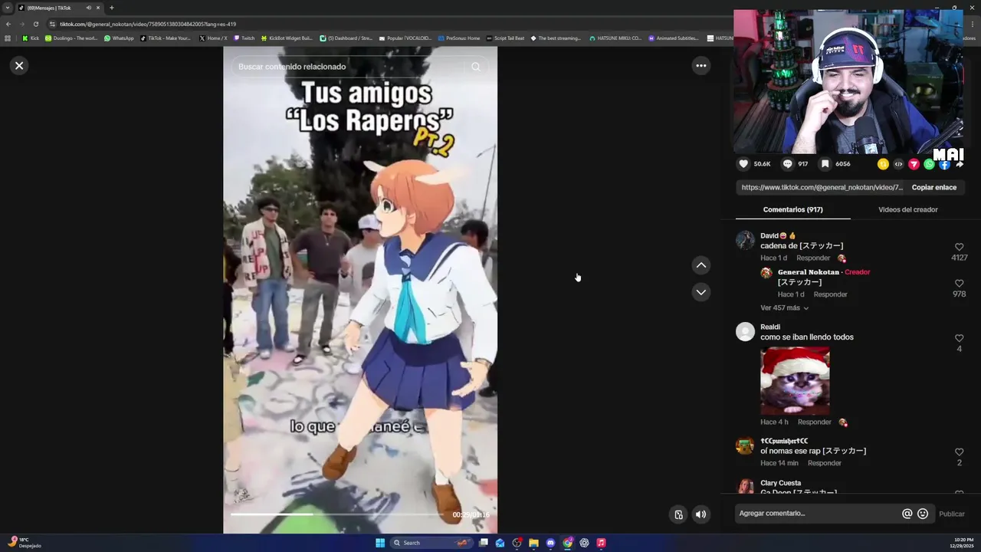
Task: Click the browser back arrow
Action: (8, 24)
